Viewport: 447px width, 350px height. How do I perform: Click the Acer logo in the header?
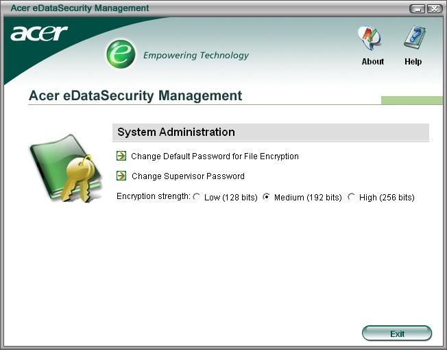[39, 34]
